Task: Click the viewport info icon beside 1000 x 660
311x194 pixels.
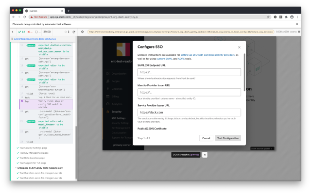Action: (x=299, y=32)
